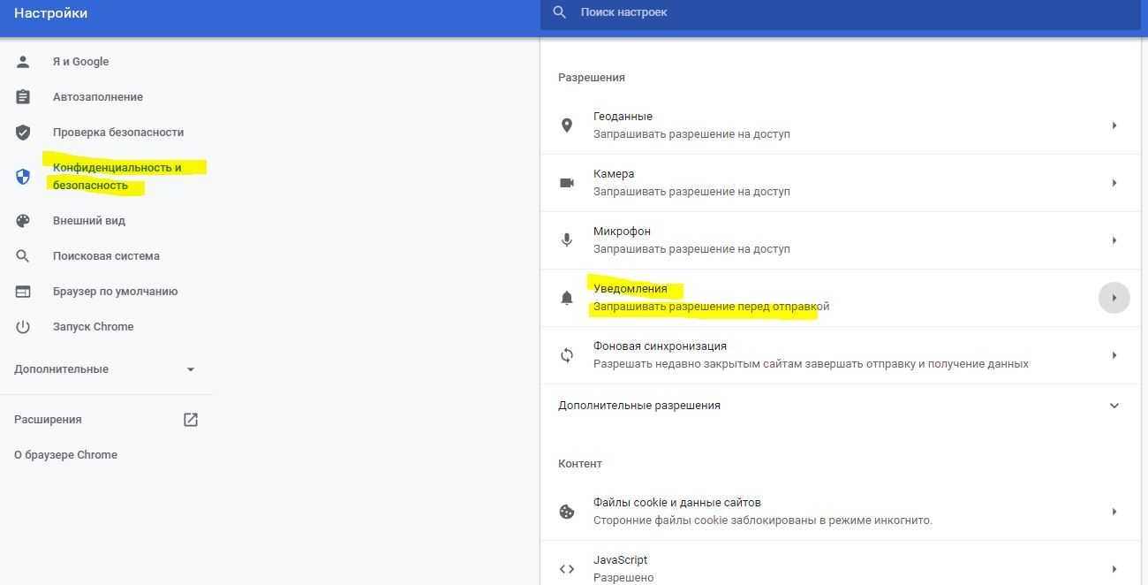Click the person icon beside Я и Google
Image resolution: width=1148 pixels, height=585 pixels.
23,62
